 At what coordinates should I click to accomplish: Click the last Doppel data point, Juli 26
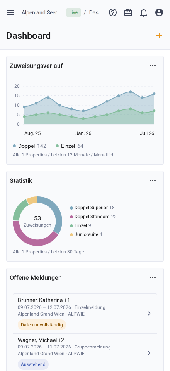click(x=154, y=94)
